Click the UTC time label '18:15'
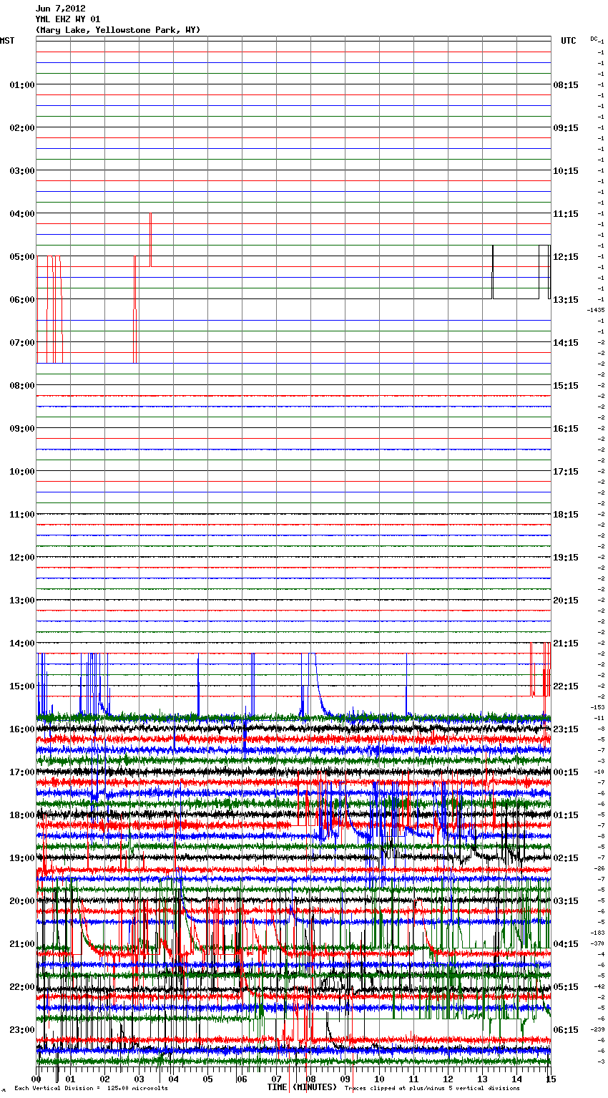The image size is (608, 1098). (566, 515)
